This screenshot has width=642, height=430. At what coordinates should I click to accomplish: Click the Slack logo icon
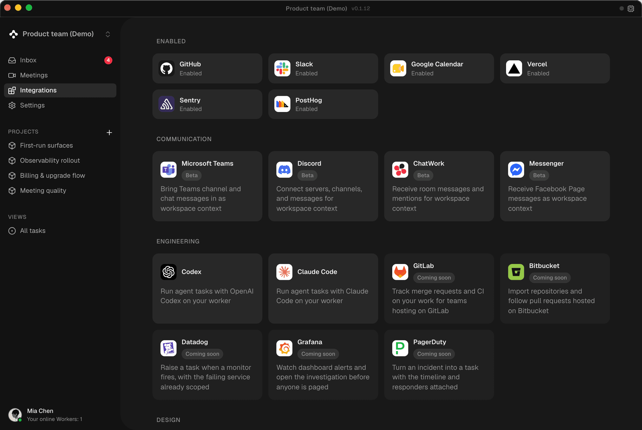282,68
